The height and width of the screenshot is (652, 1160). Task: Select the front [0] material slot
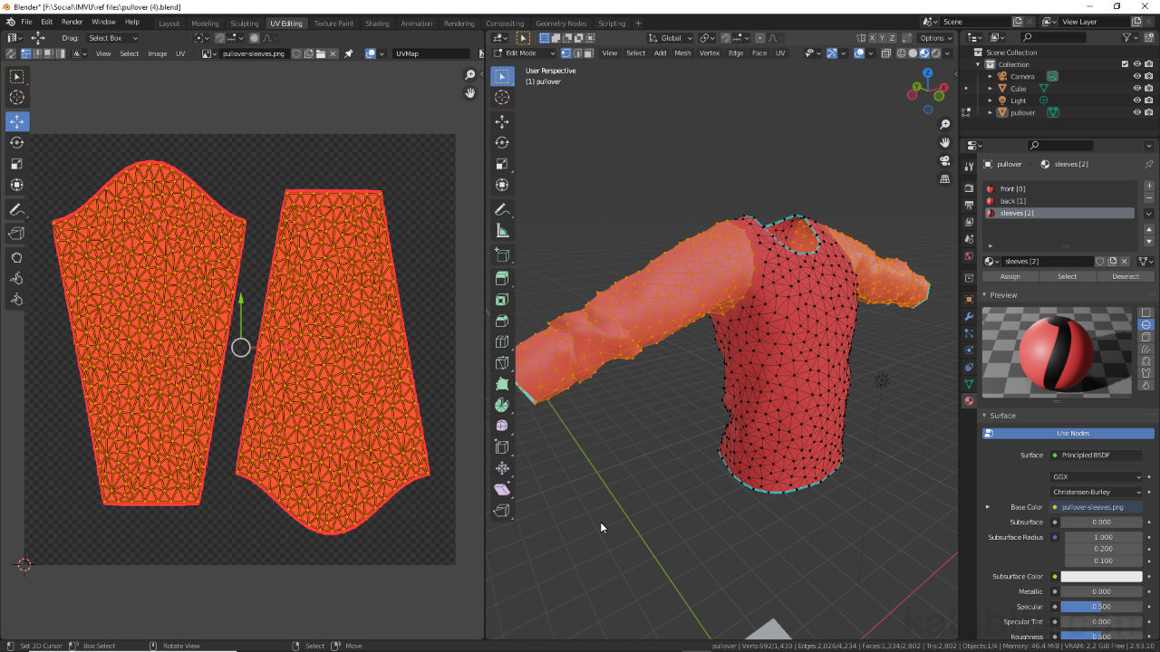click(1012, 189)
